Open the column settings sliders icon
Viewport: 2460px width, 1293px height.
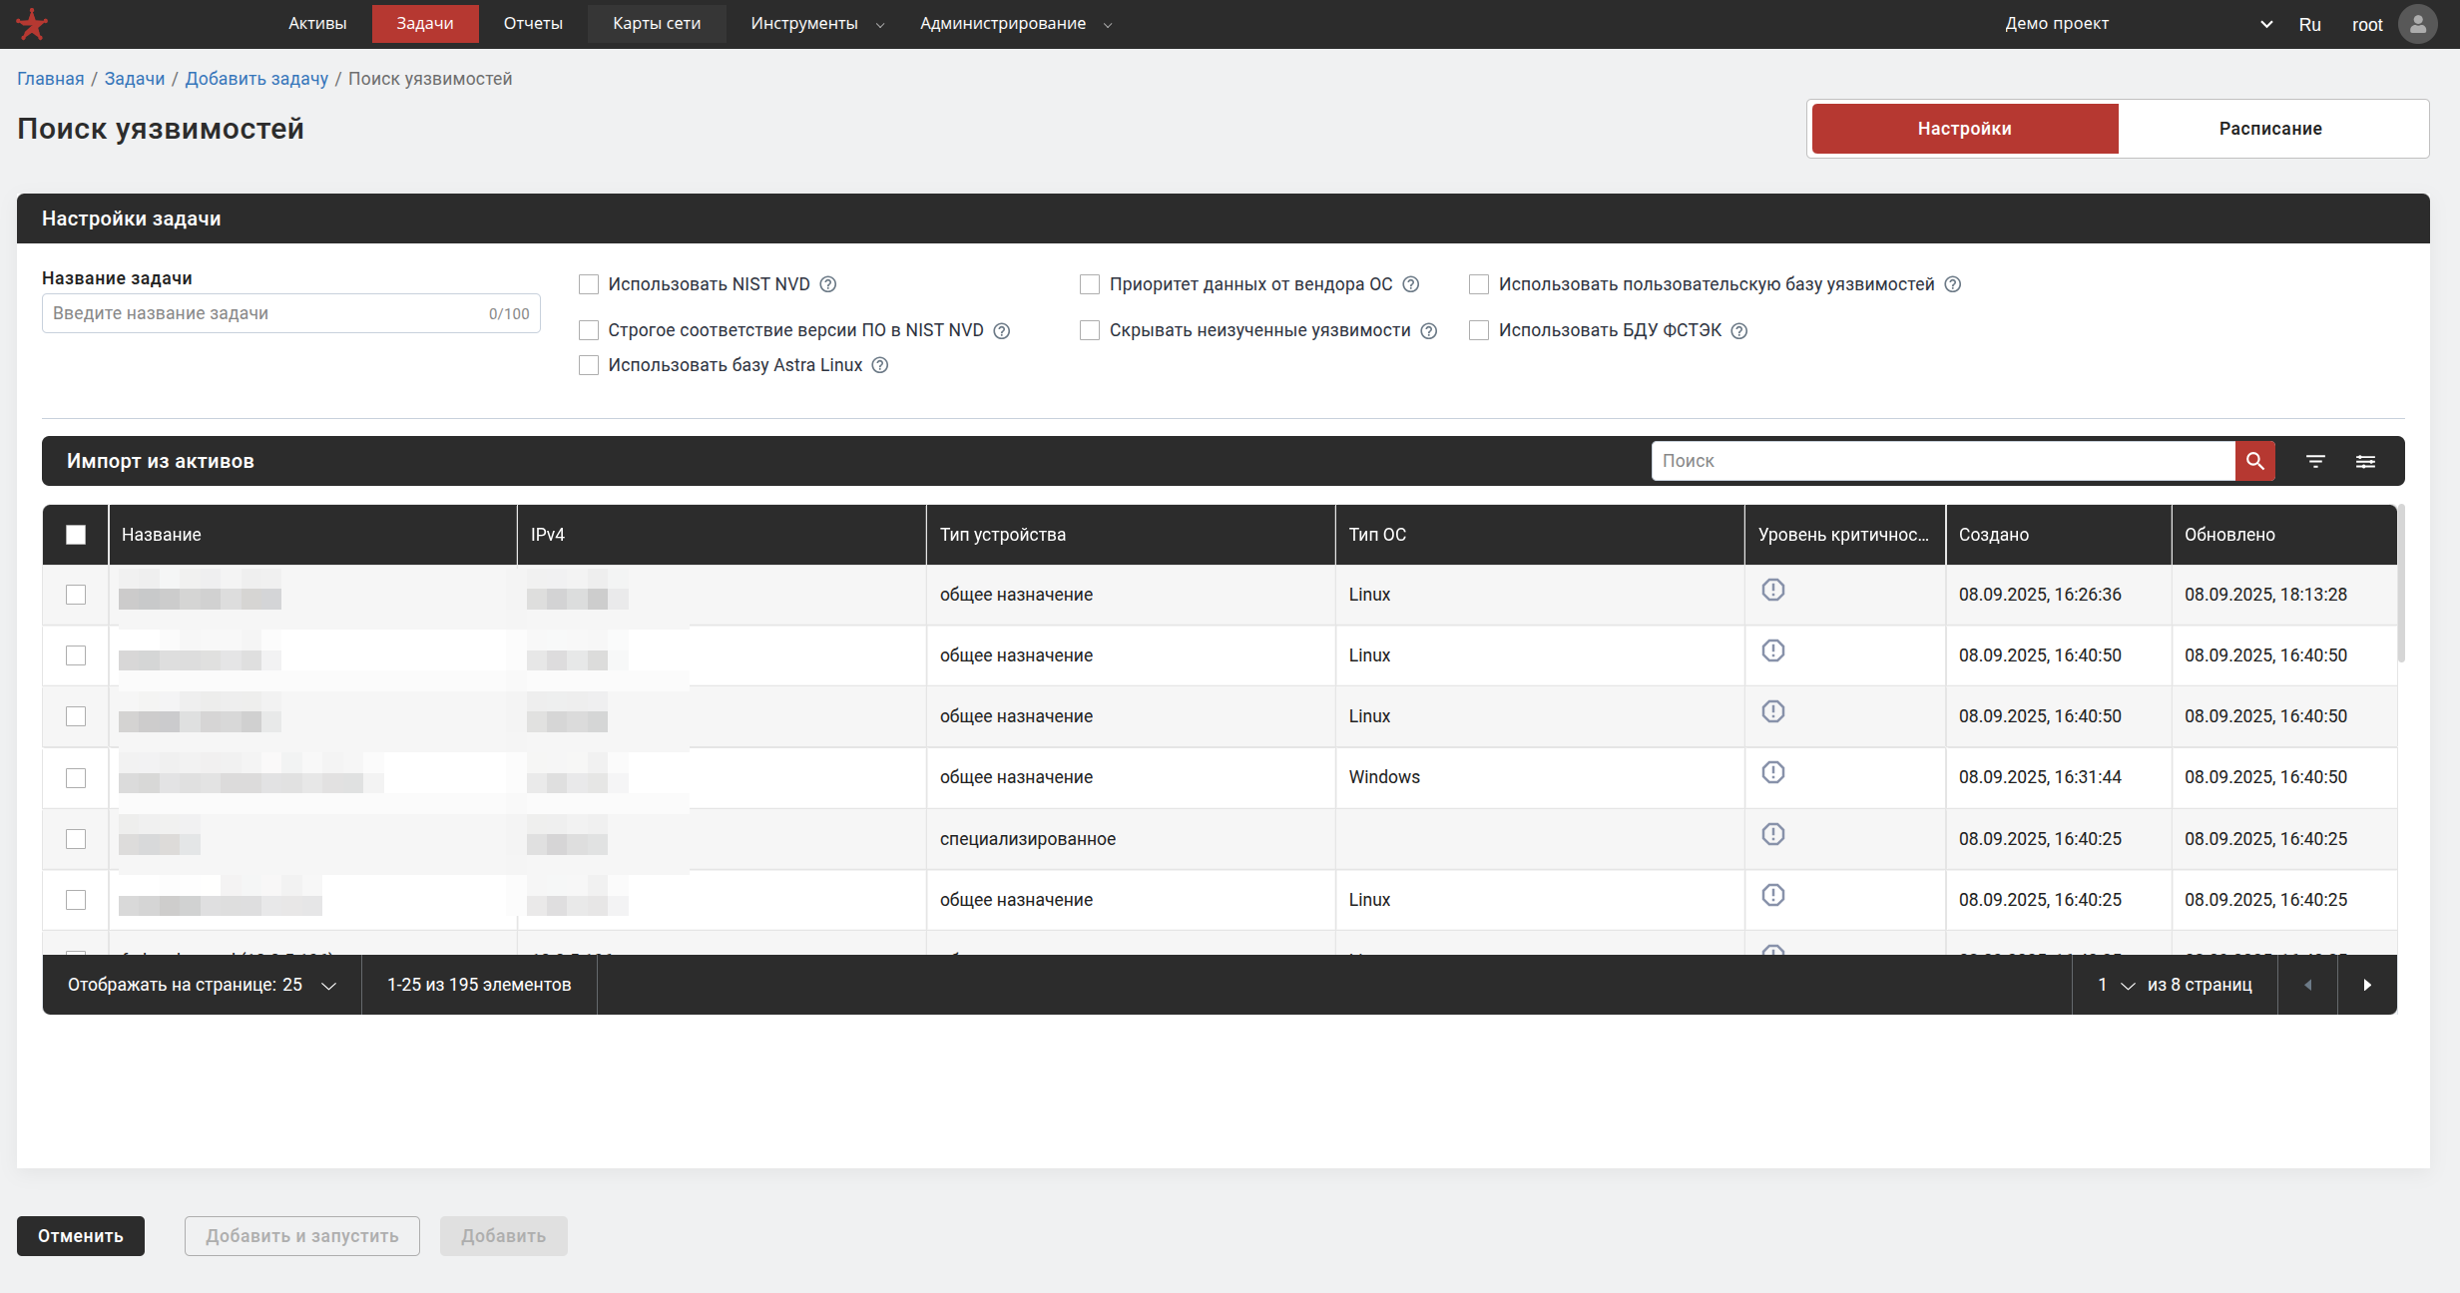[x=2365, y=461]
